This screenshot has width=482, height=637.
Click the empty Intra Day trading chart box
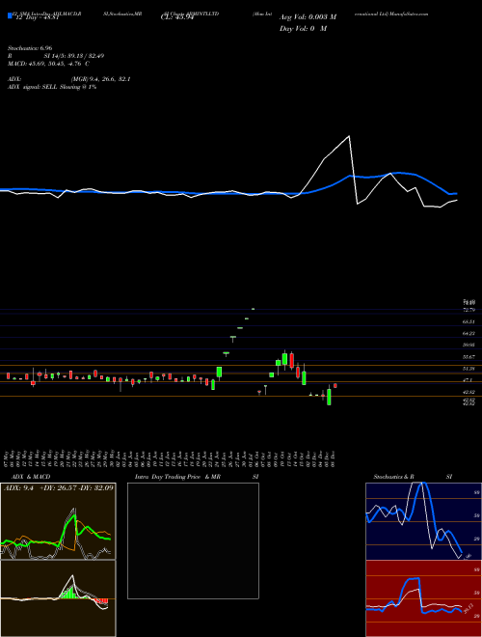[x=193, y=540]
